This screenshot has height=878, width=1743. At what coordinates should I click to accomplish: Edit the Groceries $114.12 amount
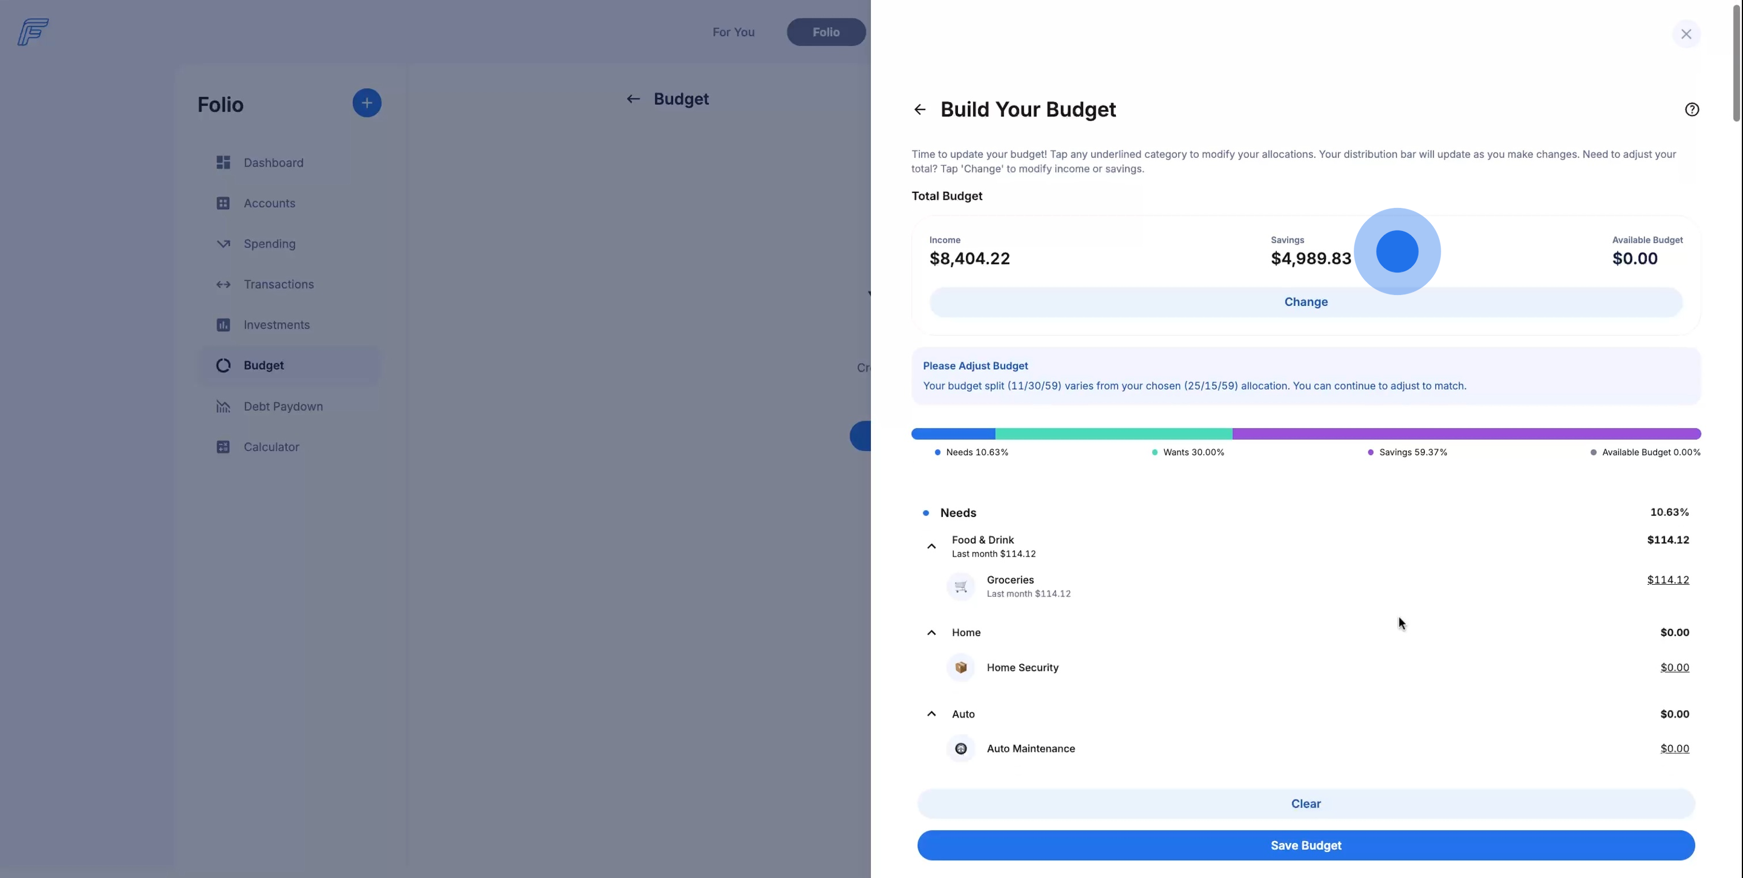coord(1667,580)
